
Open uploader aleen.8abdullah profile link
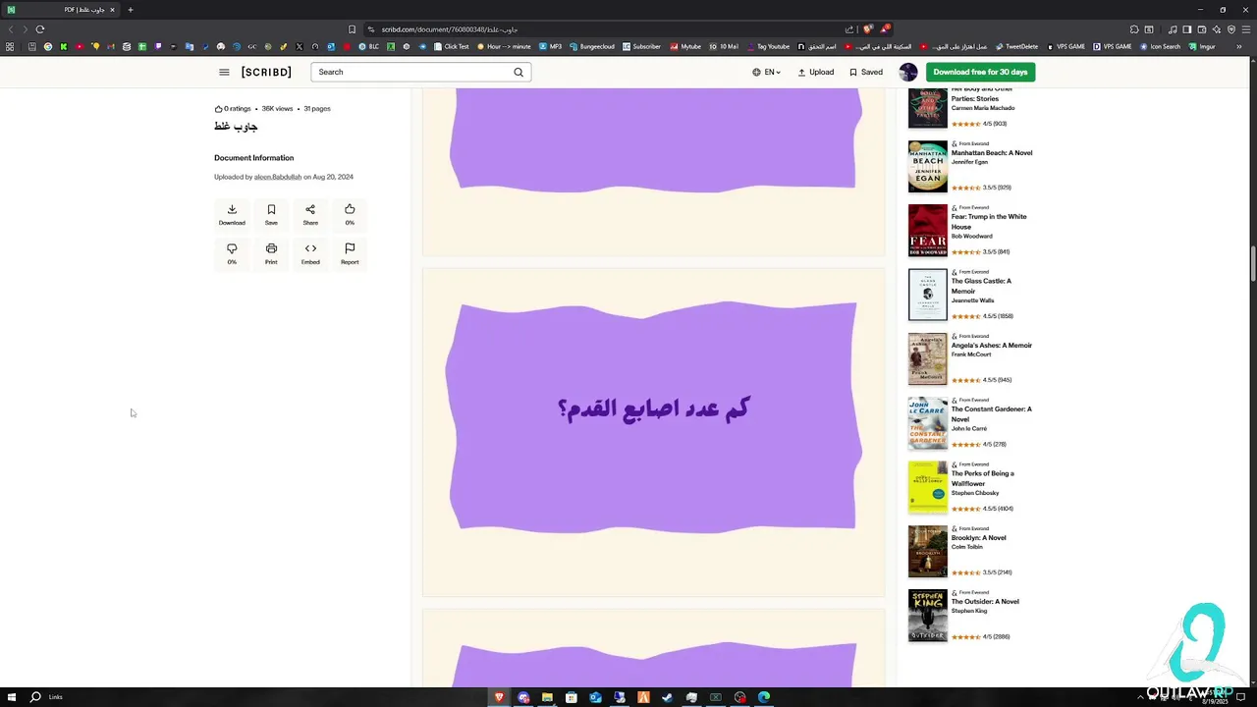pyautogui.click(x=278, y=177)
